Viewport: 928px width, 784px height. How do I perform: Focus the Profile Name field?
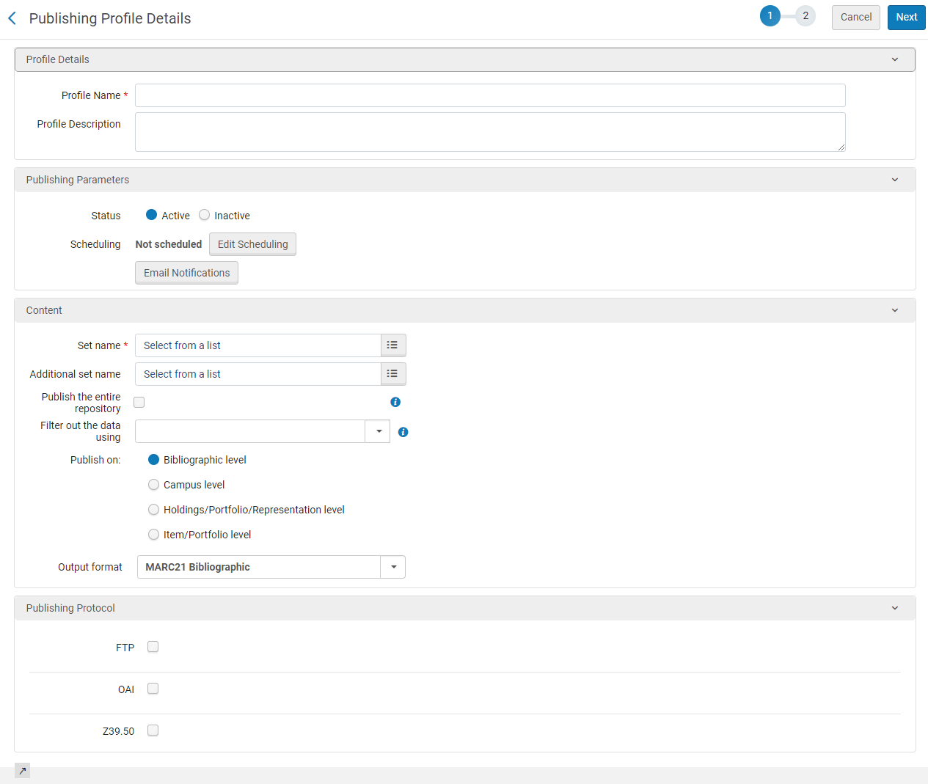pos(490,95)
